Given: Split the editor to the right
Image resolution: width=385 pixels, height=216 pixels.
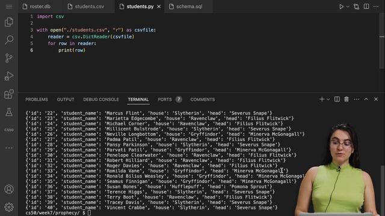Looking at the screenshot, I should (x=366, y=7).
